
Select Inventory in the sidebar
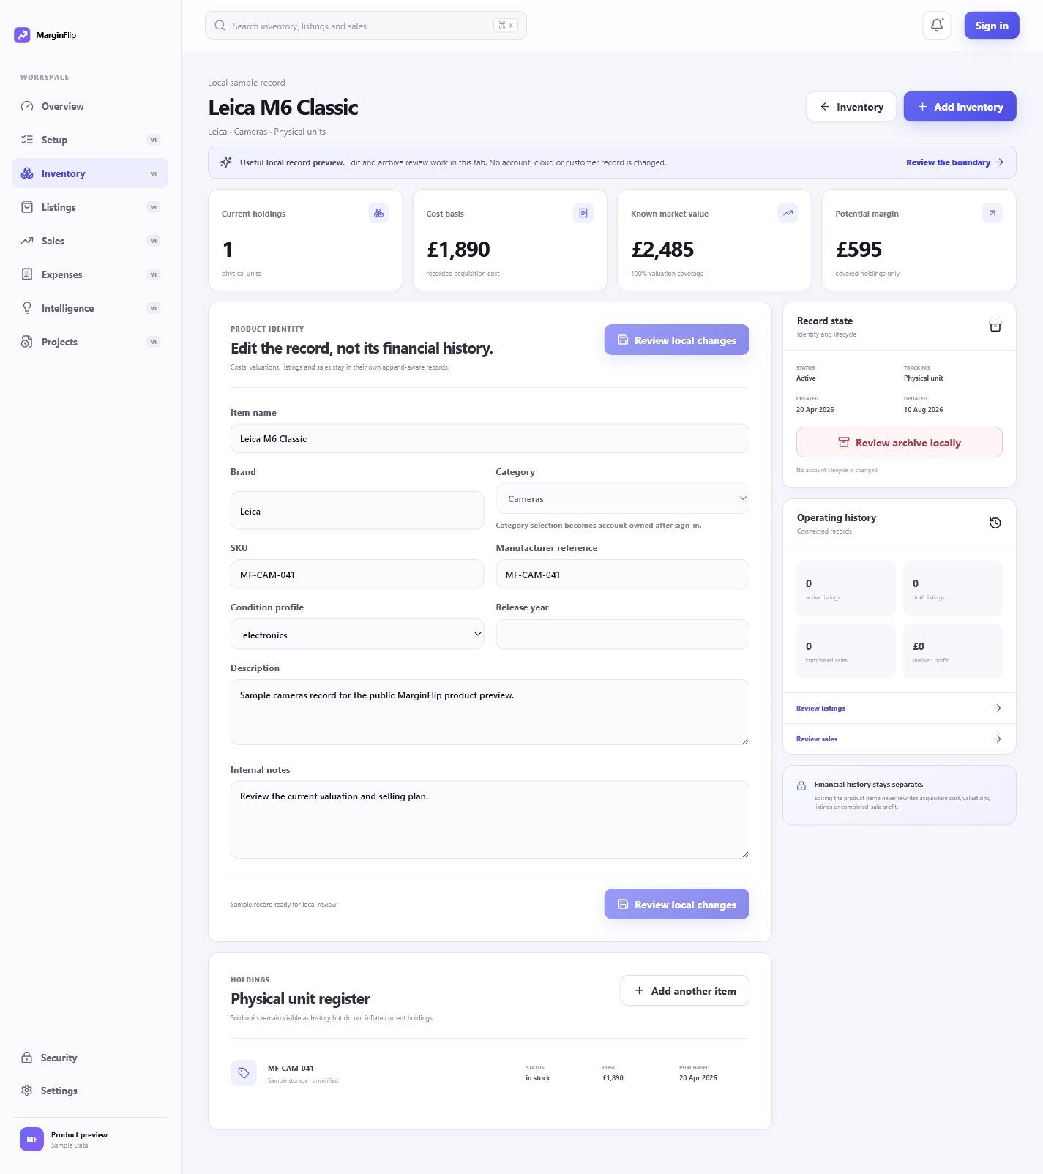(x=90, y=173)
